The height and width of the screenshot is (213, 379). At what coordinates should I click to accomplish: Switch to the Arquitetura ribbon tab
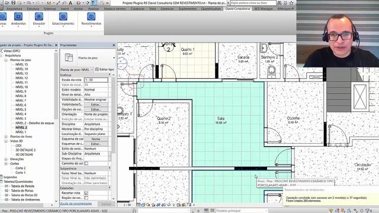tap(14, 9)
